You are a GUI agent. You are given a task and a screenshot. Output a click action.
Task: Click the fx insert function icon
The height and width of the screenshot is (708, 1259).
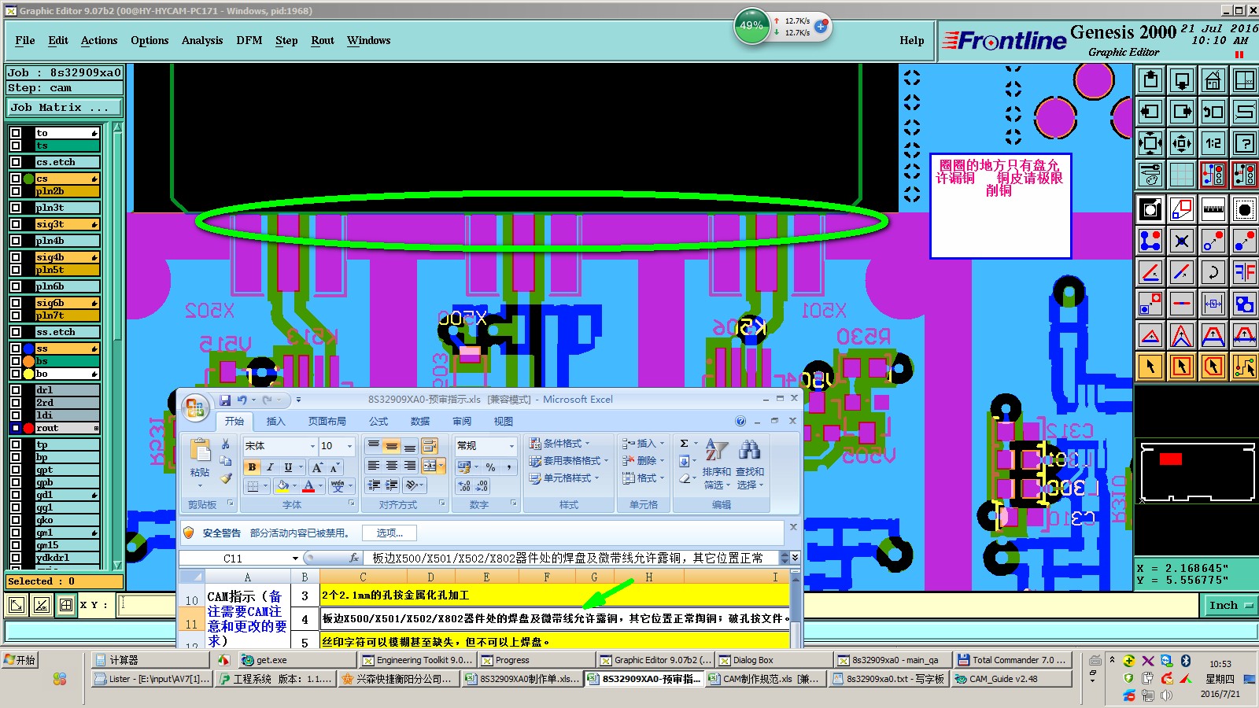click(x=354, y=558)
